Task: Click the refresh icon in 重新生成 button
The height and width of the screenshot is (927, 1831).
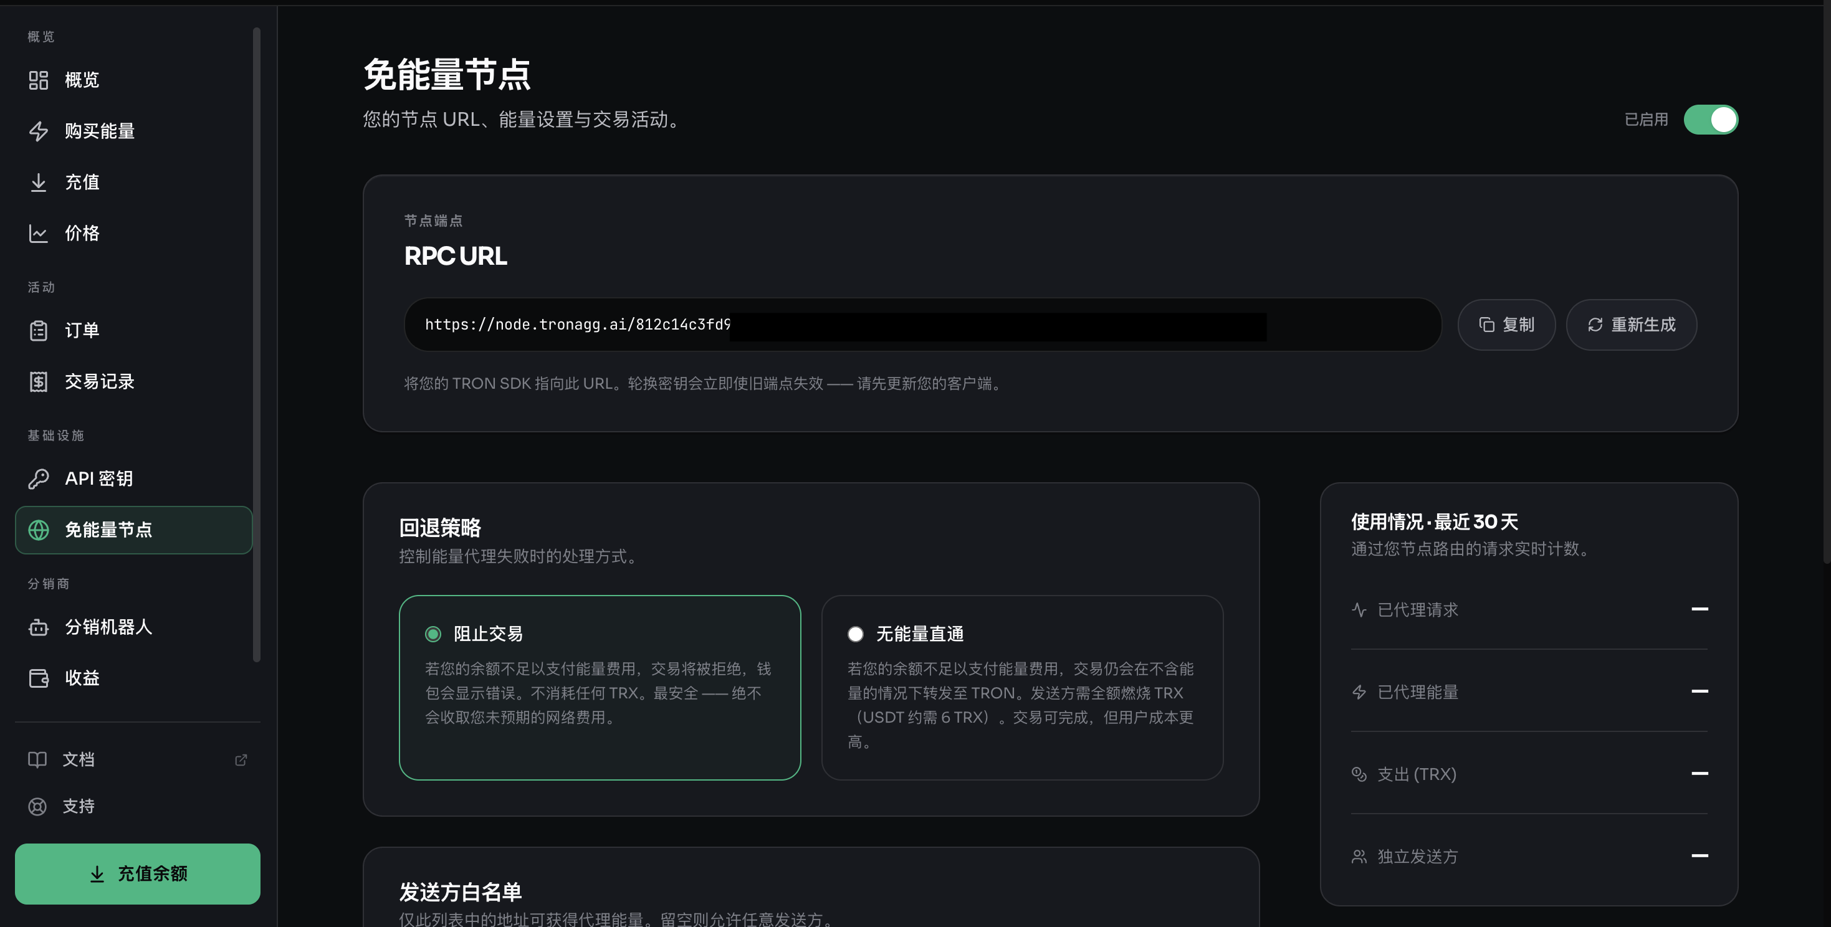Action: [1595, 325]
